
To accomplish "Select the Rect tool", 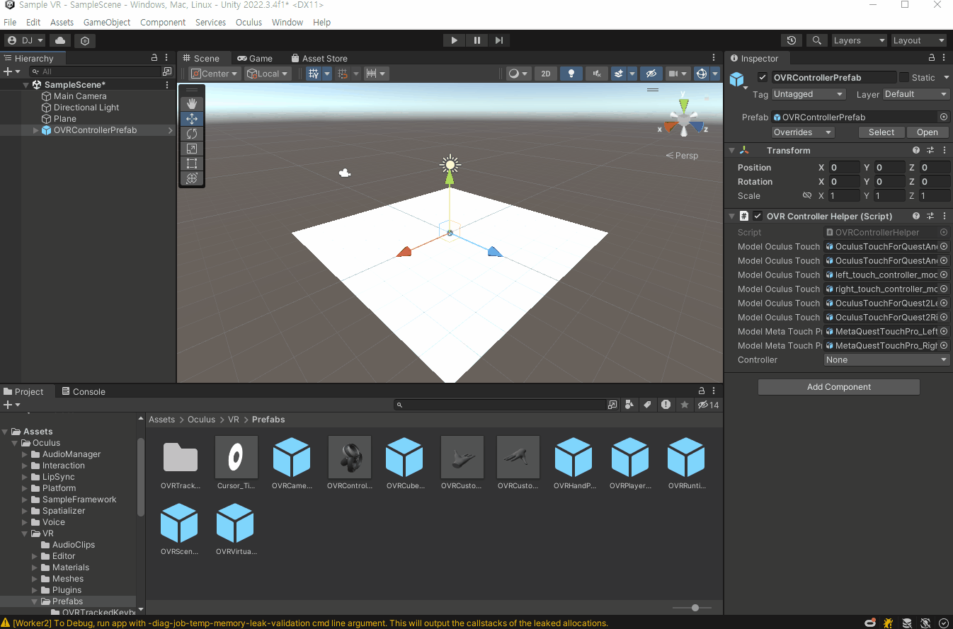I will point(191,163).
